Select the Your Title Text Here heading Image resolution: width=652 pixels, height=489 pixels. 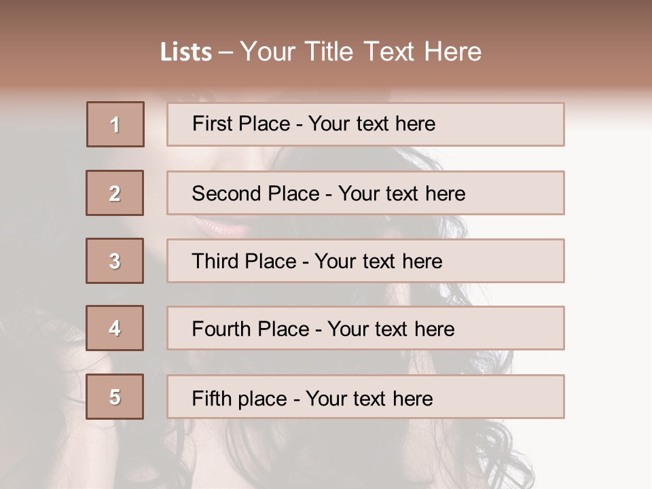pos(361,52)
